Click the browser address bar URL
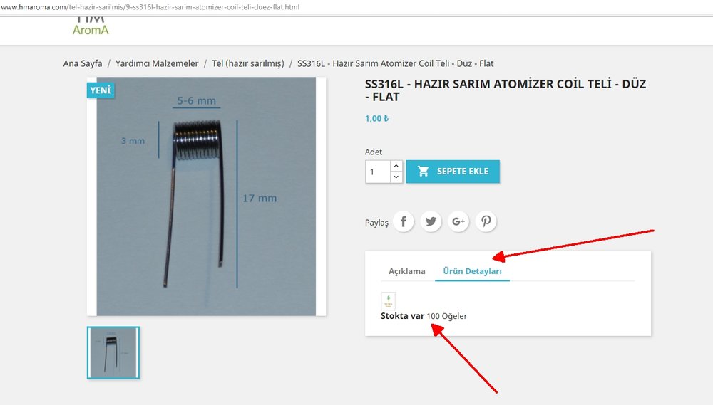Screen dimensions: 713x405 [150, 7]
